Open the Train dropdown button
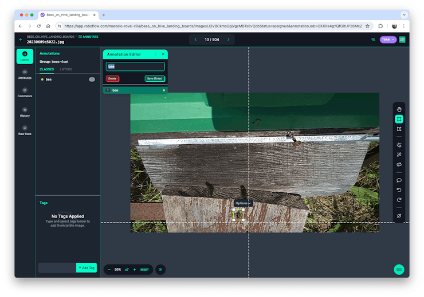 point(388,39)
